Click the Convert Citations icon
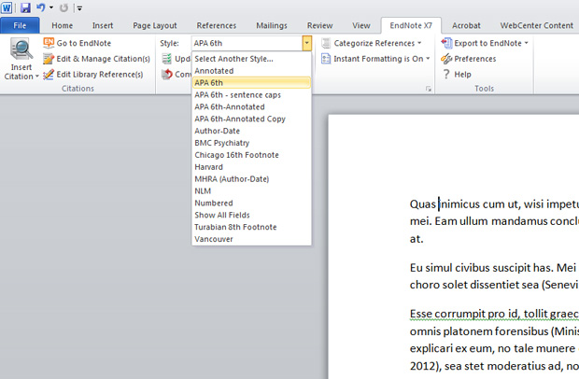The image size is (579, 379). tap(167, 74)
